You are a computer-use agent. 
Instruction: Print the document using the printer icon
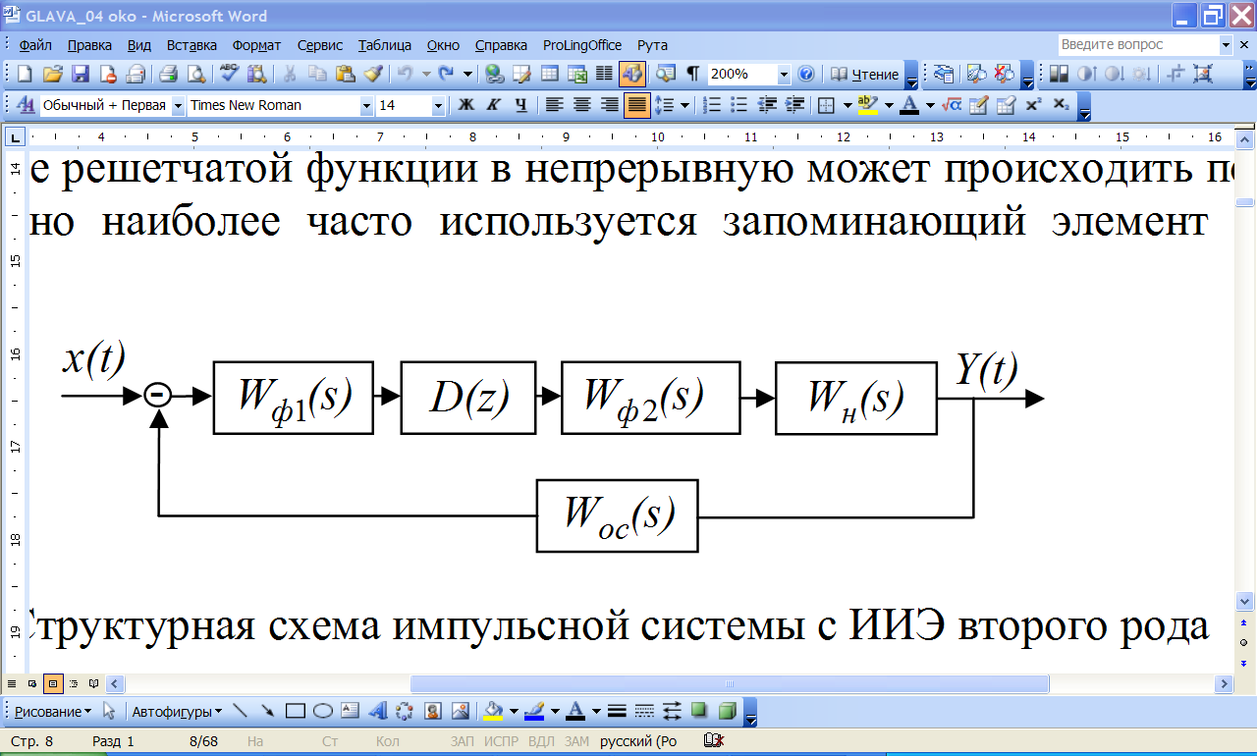[x=168, y=74]
